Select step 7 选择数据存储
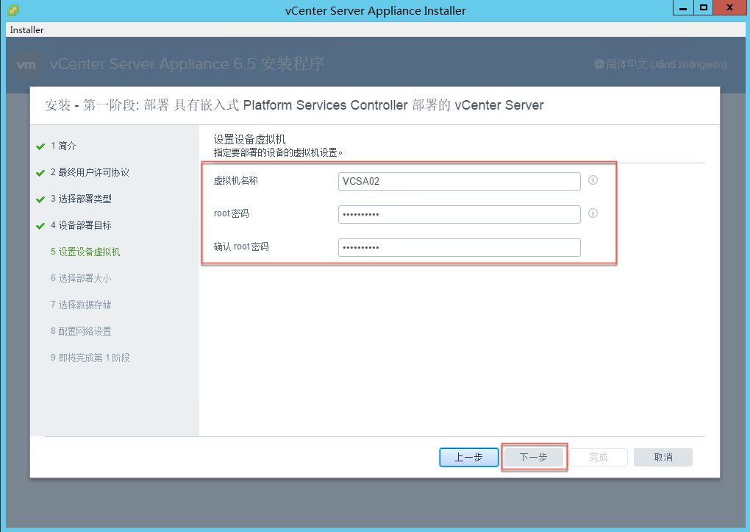The width and height of the screenshot is (750, 532). tap(81, 305)
